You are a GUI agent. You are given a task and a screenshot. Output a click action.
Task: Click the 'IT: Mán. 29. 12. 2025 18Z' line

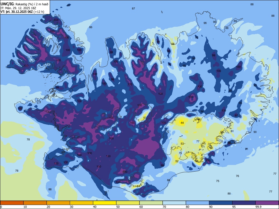(18, 8)
